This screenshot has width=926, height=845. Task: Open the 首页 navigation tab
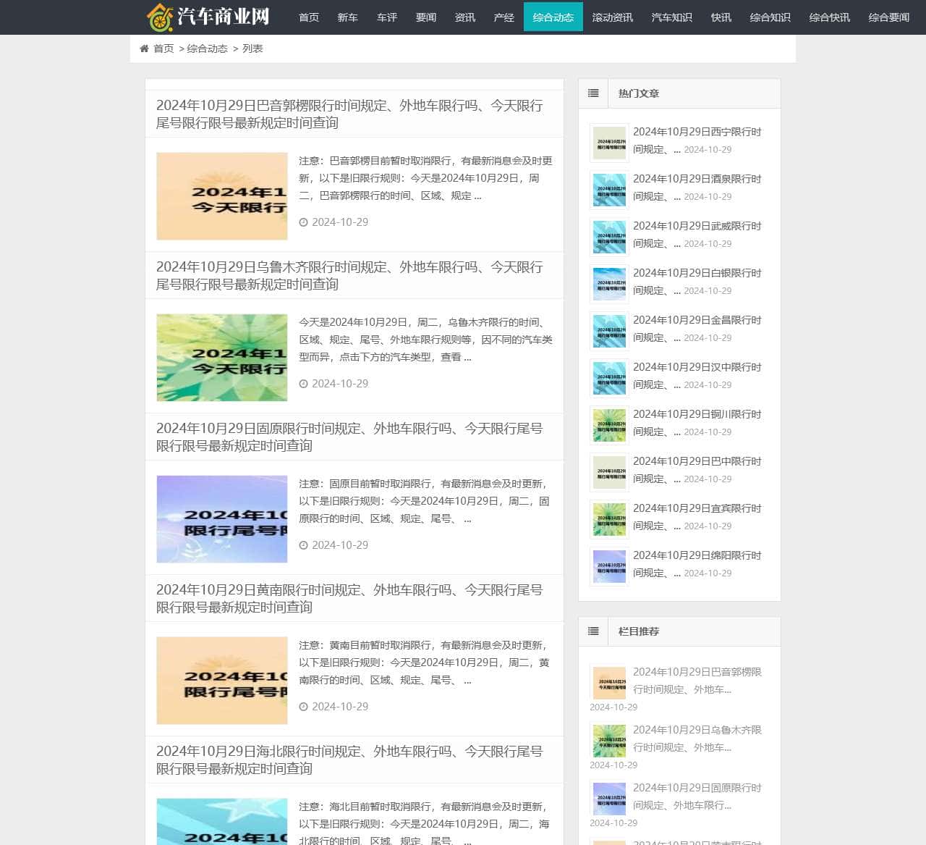pos(309,17)
